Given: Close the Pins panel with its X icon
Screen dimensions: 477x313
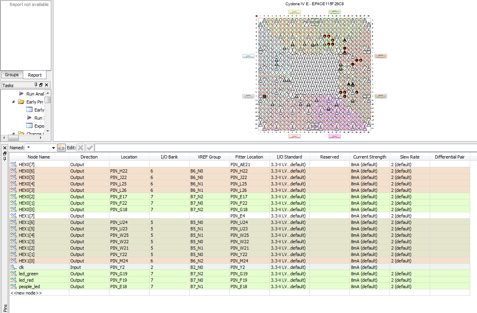Looking at the screenshot, I should 5,148.
